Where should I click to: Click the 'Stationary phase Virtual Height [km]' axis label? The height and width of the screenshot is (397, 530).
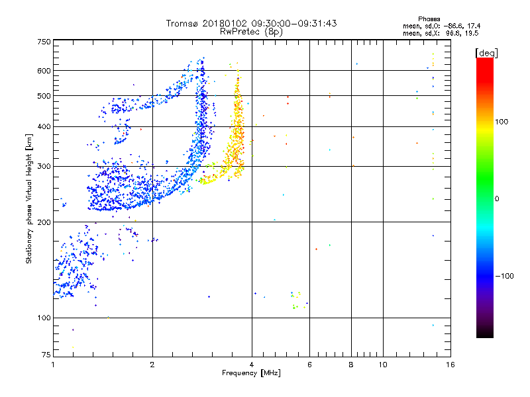coord(29,199)
